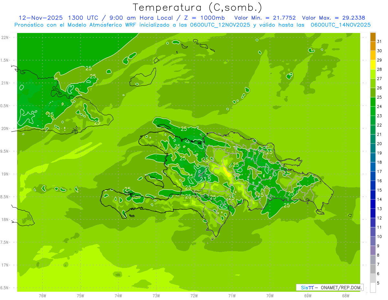The width and height of the screenshot is (388, 300).
Task: Click the 17N latitude axis label
Action: click(5, 265)
